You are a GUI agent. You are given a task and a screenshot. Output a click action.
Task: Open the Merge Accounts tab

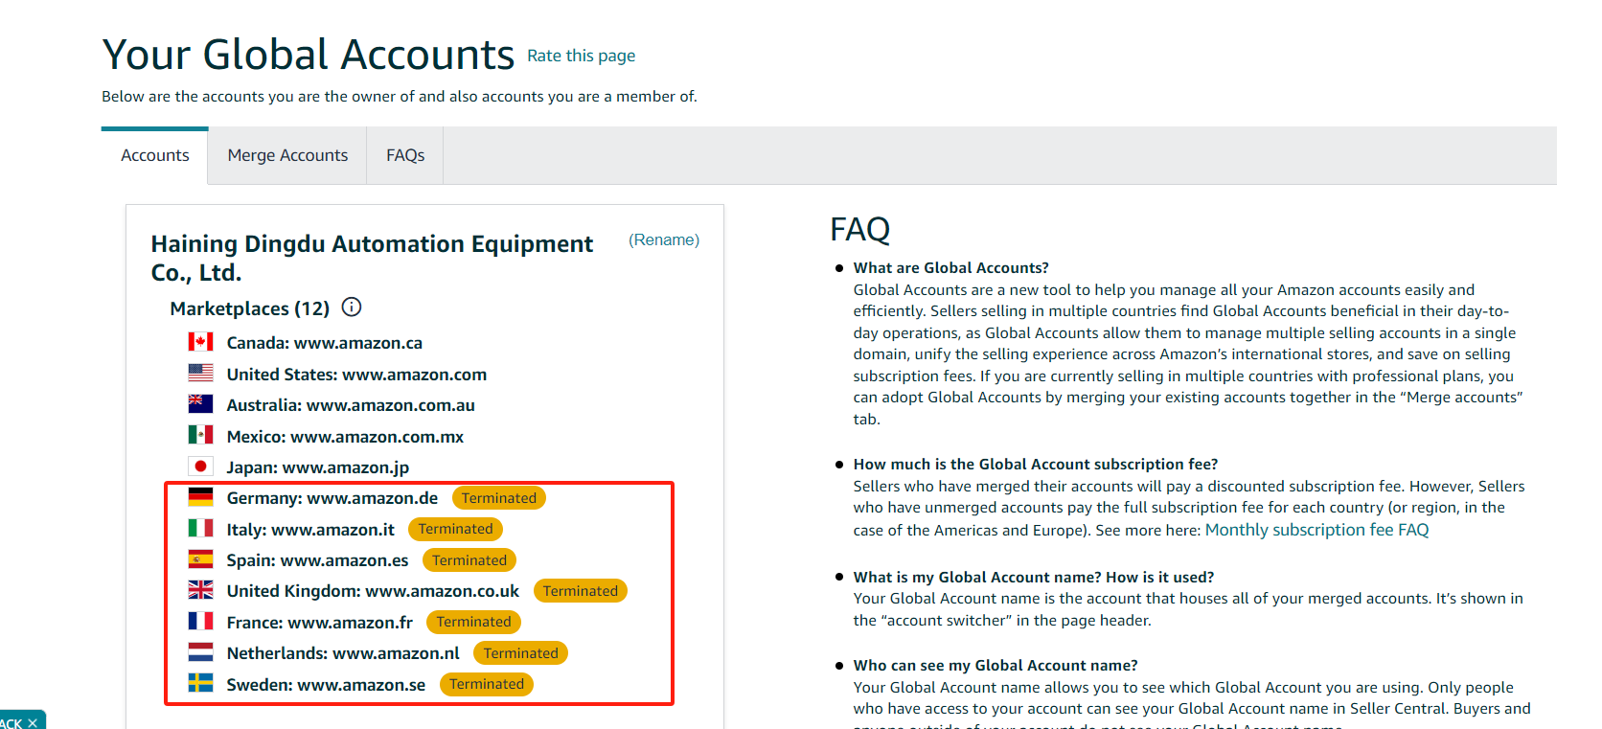coord(287,155)
